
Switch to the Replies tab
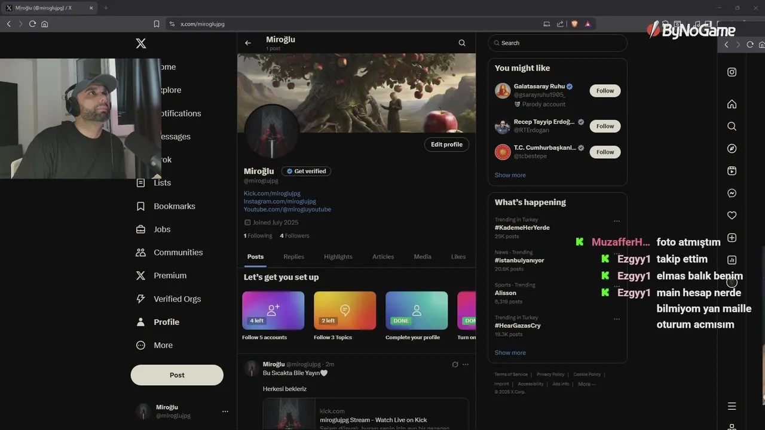pos(293,257)
